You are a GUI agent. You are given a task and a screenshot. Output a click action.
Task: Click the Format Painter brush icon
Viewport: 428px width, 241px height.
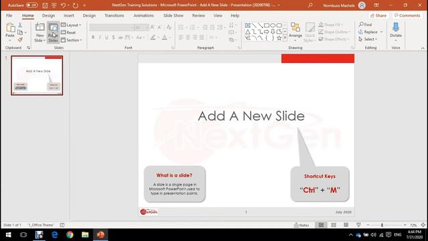[20, 40]
